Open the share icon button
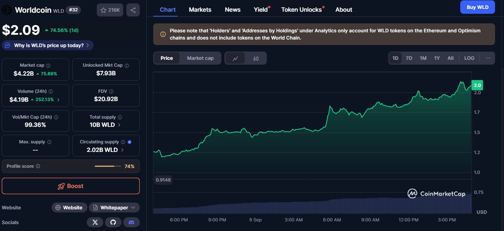 [133, 10]
